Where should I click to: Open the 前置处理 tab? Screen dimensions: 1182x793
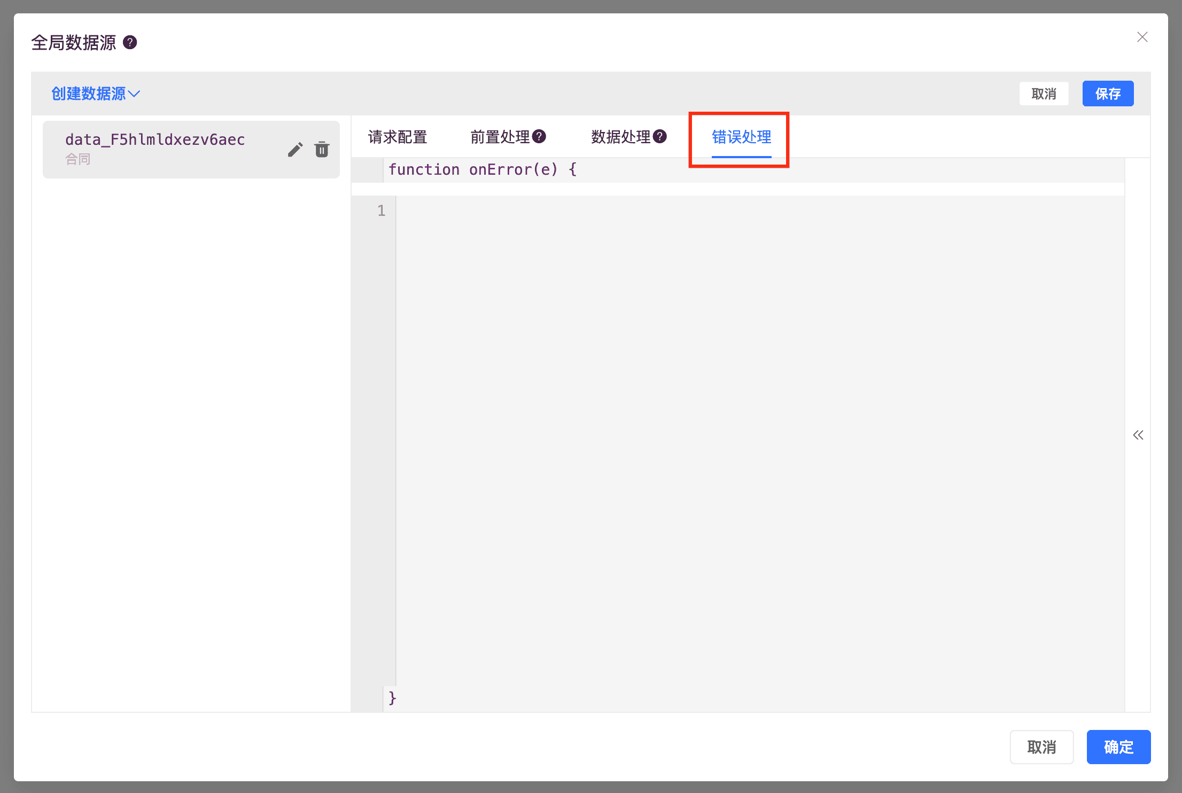pos(500,137)
